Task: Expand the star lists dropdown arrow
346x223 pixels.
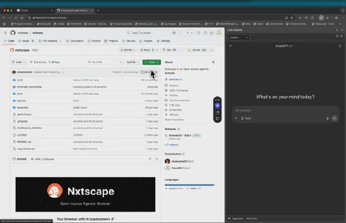Action: click(x=212, y=50)
